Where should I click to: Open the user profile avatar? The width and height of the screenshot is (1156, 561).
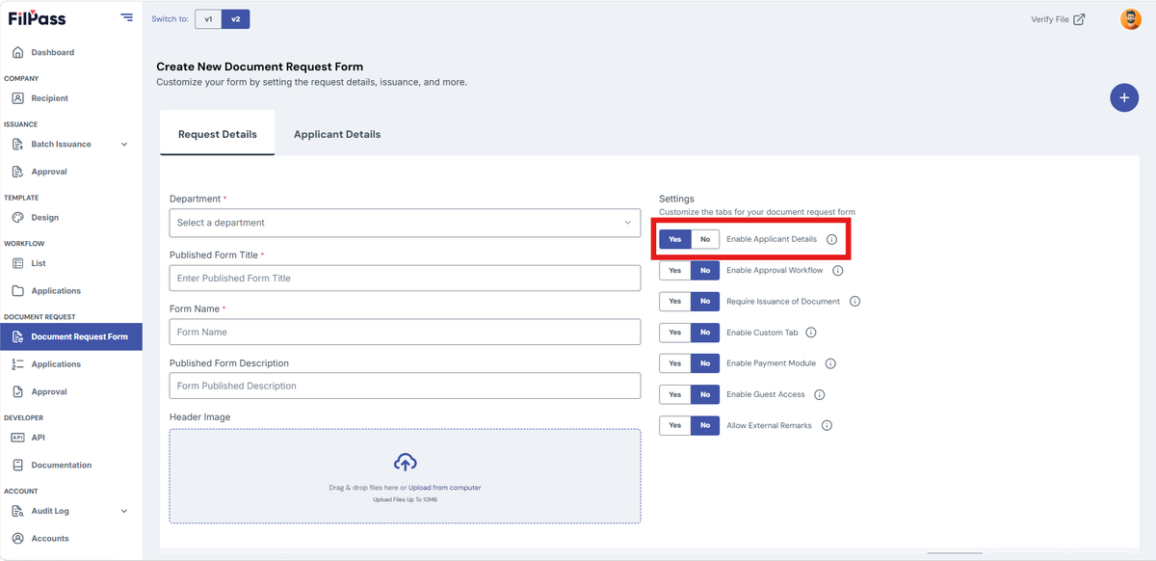click(1131, 19)
